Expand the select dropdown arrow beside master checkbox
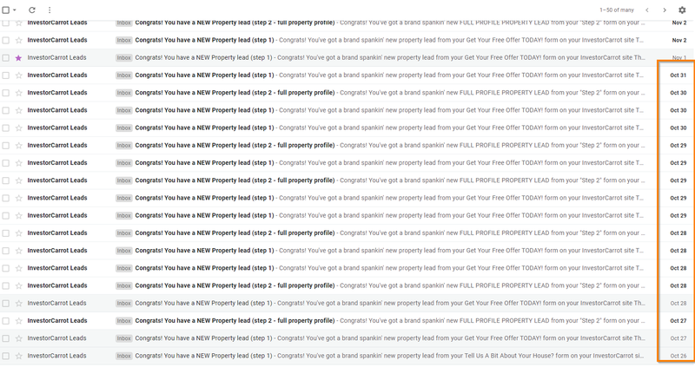 coord(15,10)
